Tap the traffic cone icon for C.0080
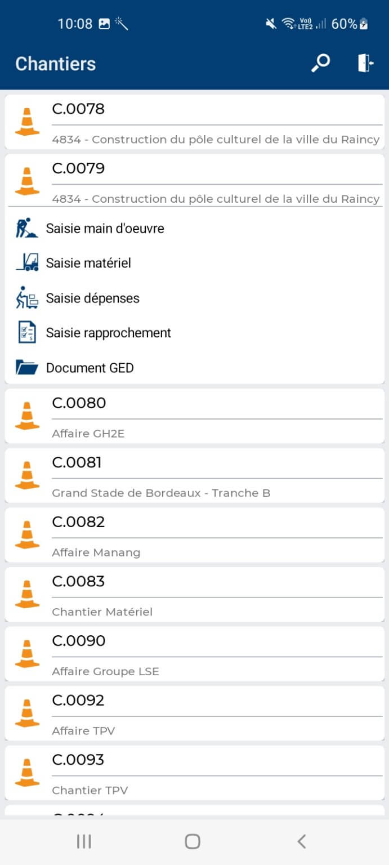The width and height of the screenshot is (389, 865). 27,416
